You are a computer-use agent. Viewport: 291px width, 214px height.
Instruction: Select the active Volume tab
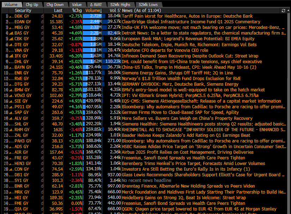pyautogui.click(x=11, y=5)
